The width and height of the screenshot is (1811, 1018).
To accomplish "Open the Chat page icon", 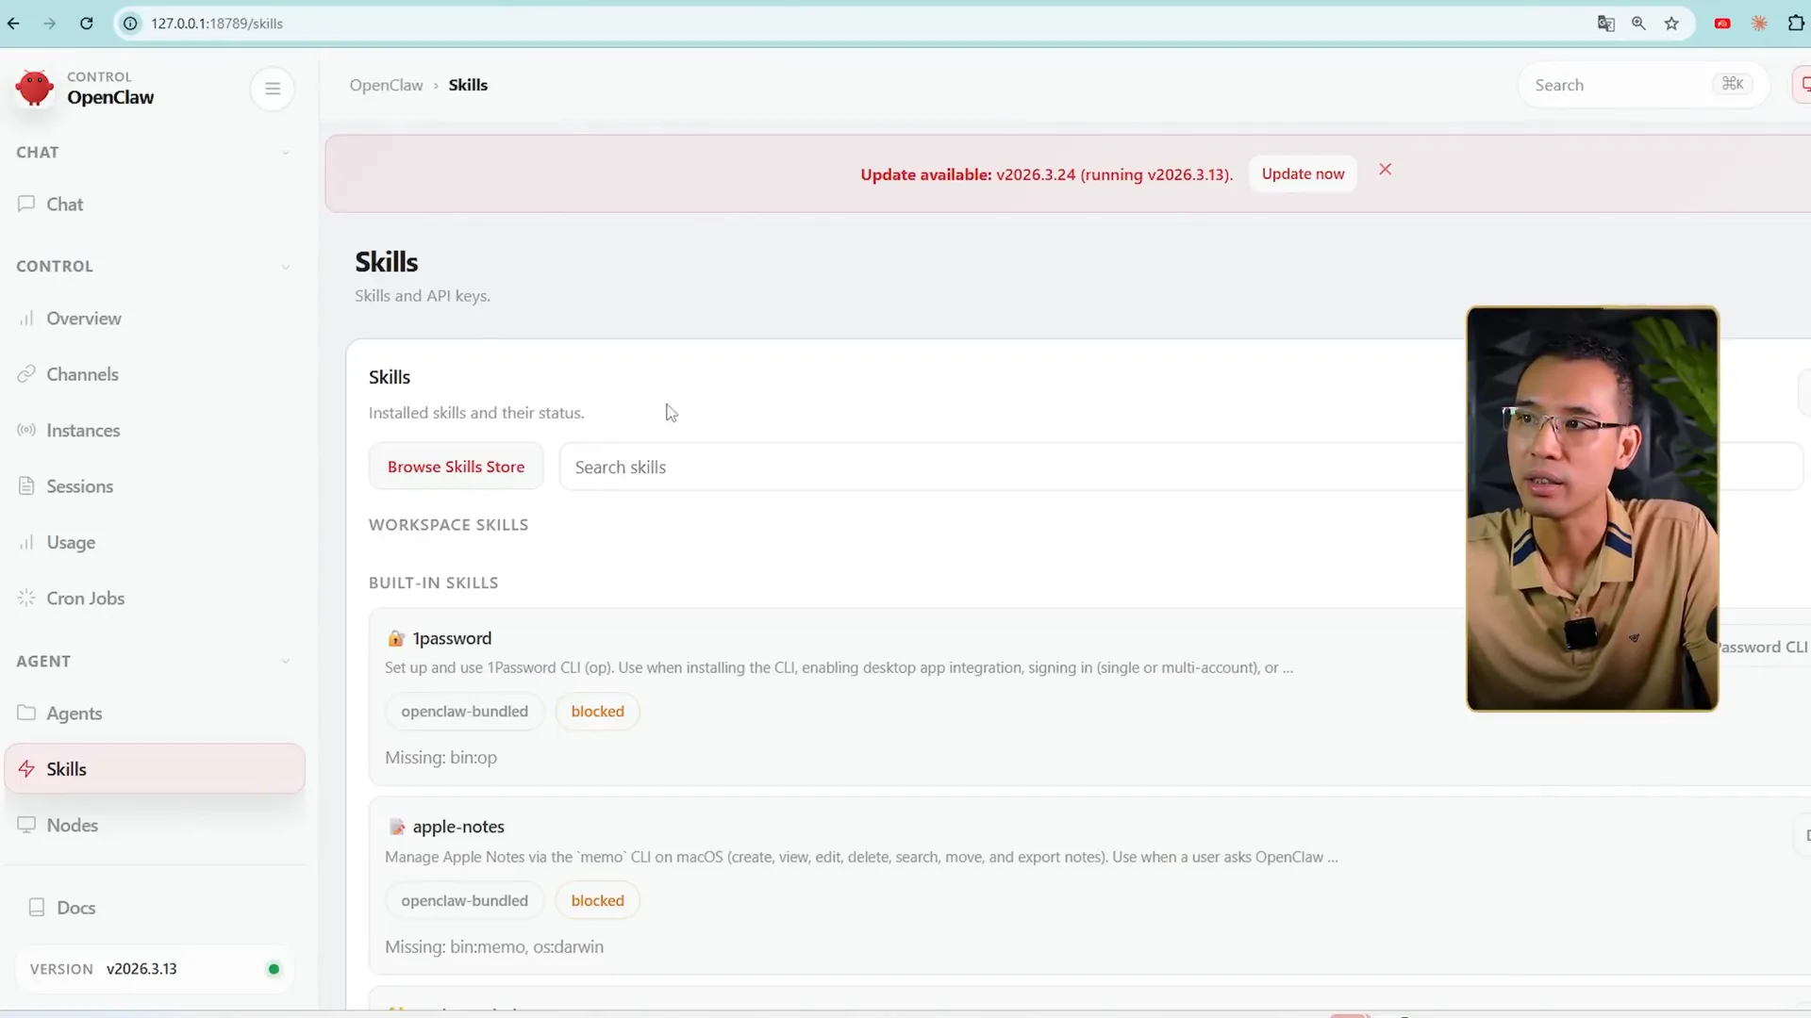I will click(26, 204).
